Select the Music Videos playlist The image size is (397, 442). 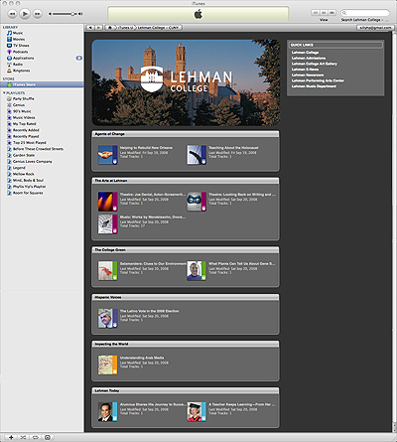pos(24,117)
